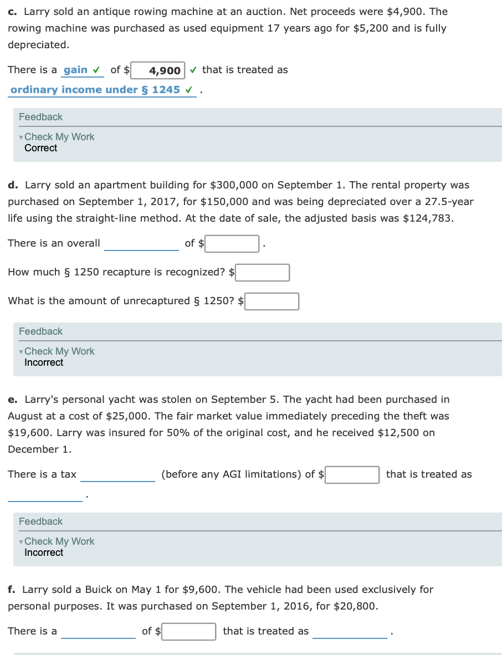Click the unrecaptured § 1250 amount field
The width and height of the screenshot is (502, 655).
271,301
